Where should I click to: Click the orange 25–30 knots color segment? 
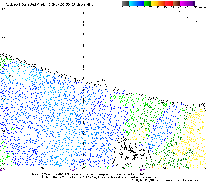pyautogui.click(x=162, y=3)
